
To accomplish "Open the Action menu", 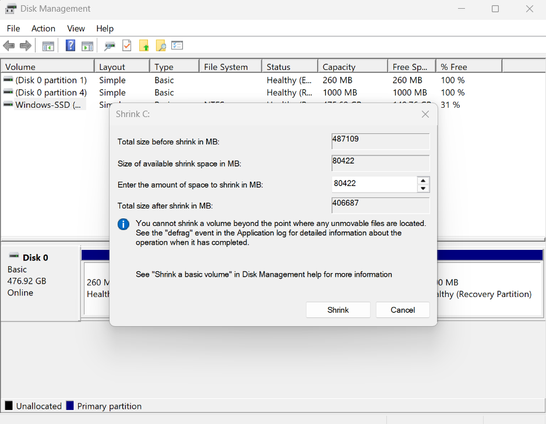I will [x=43, y=29].
